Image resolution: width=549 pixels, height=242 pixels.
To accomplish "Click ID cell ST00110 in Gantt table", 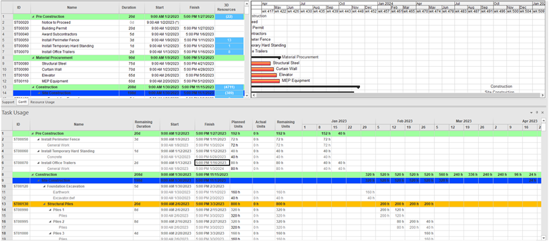I will pyautogui.click(x=21, y=81).
